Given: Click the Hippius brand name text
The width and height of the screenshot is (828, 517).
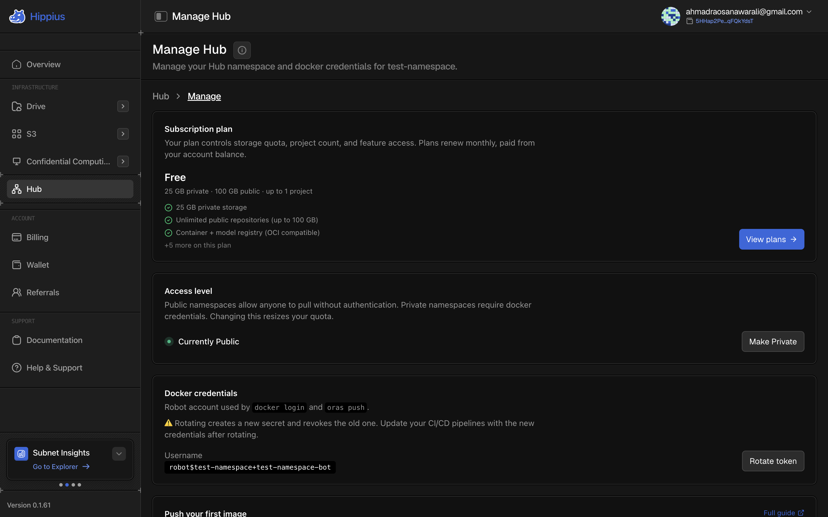Looking at the screenshot, I should coord(47,16).
